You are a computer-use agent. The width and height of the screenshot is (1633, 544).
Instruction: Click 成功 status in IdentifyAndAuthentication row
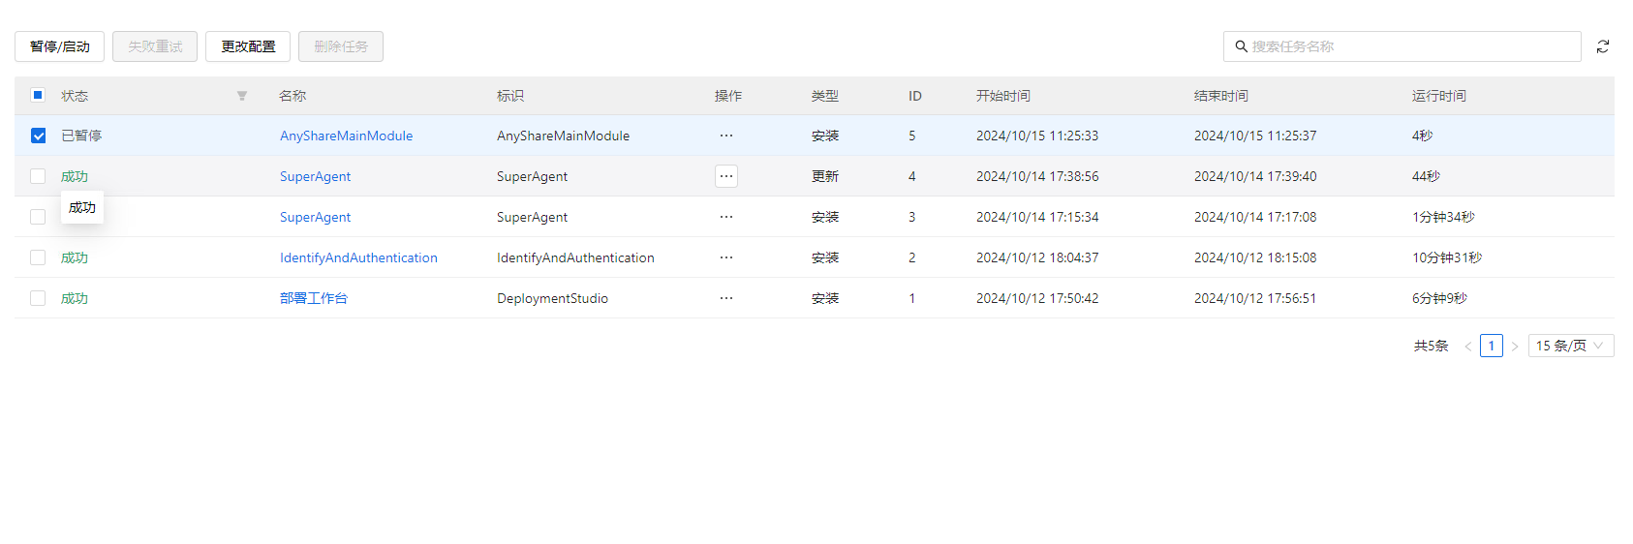tap(75, 257)
